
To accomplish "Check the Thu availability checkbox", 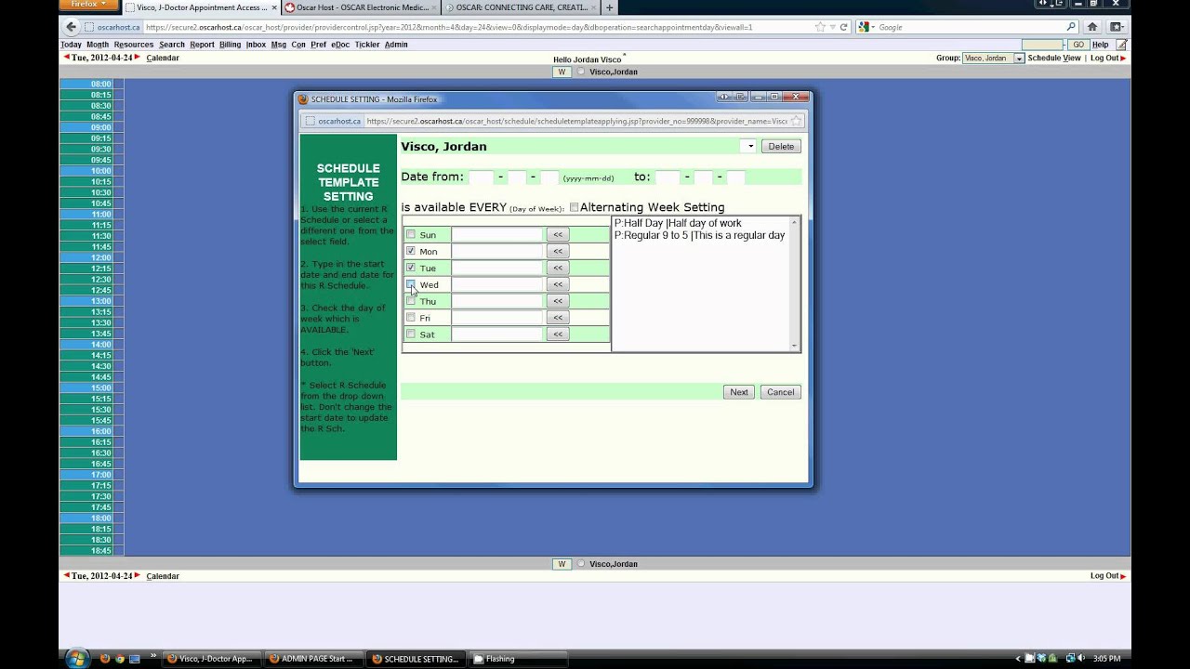I will click(411, 301).
